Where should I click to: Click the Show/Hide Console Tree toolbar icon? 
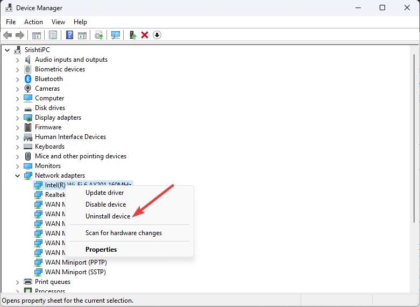(37, 35)
